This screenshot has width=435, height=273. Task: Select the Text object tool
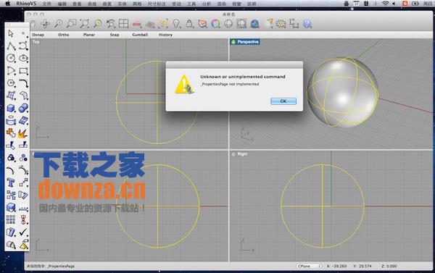(11, 182)
